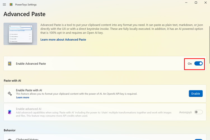Click the Enable Advanced Paste label
Image resolution: width=210 pixels, height=140 pixels.
(x=31, y=64)
